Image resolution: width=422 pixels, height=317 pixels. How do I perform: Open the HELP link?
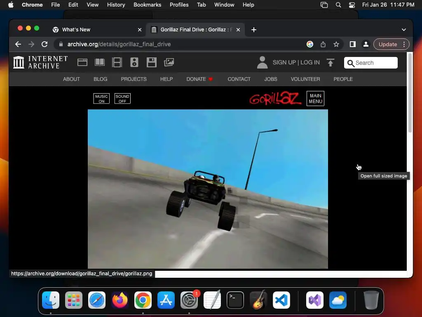click(166, 79)
